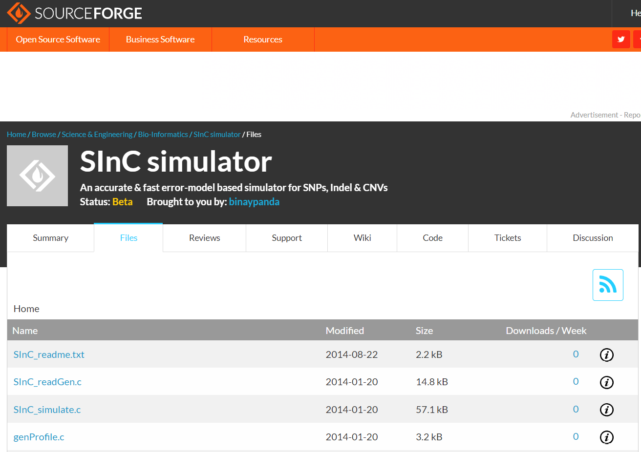
Task: Click the 57.1 kB size value
Action: tap(432, 410)
